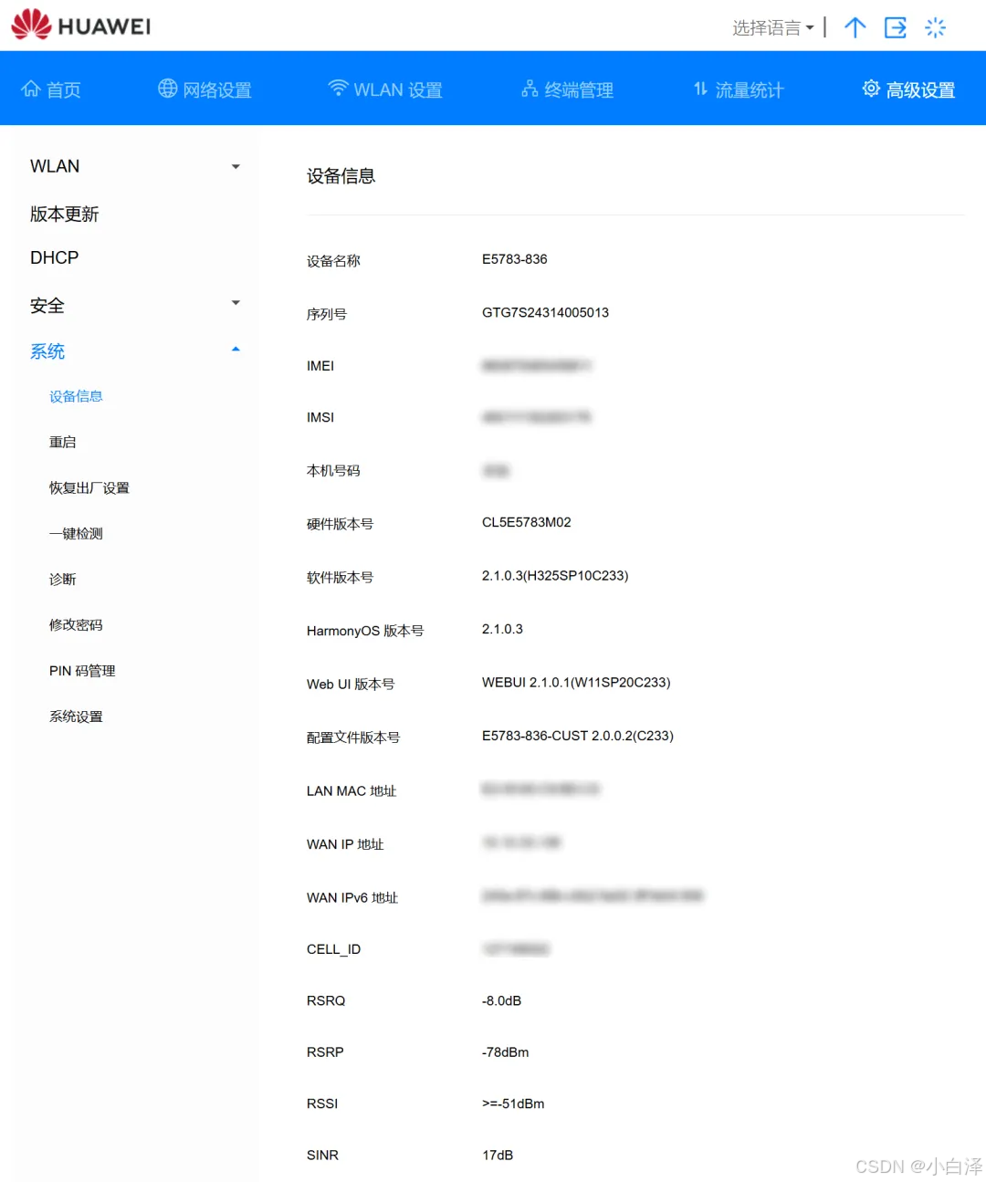
Task: Open 设备信息 submenu item
Action: click(x=76, y=396)
